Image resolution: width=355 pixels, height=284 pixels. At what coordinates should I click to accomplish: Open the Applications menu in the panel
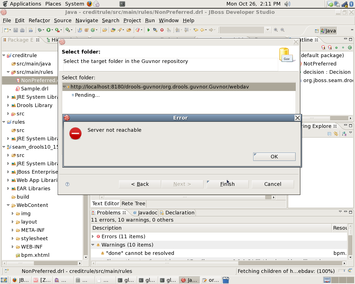tap(26, 4)
